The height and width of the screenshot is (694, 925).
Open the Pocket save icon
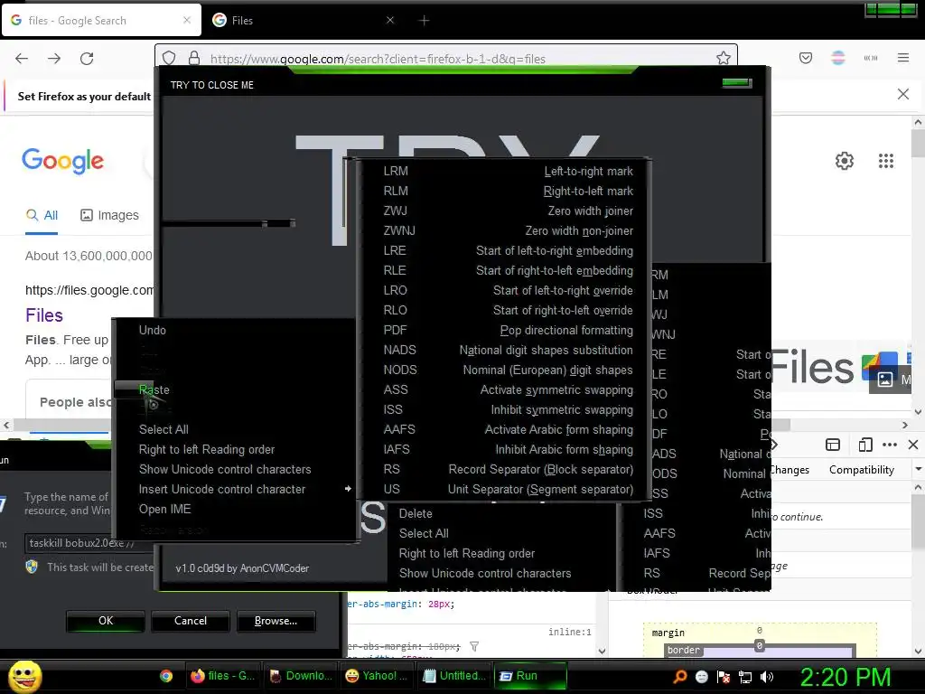(805, 58)
